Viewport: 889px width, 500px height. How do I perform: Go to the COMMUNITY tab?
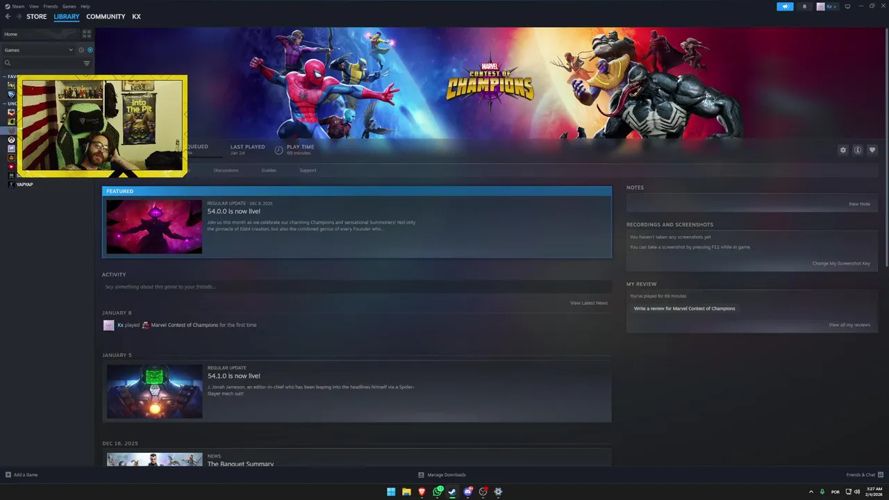coord(106,17)
